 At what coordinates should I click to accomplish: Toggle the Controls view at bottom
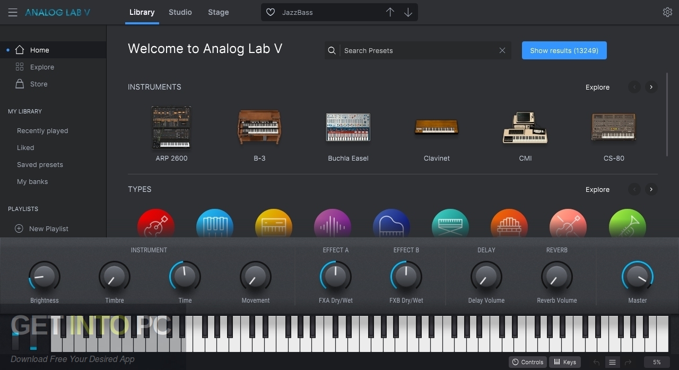point(527,362)
